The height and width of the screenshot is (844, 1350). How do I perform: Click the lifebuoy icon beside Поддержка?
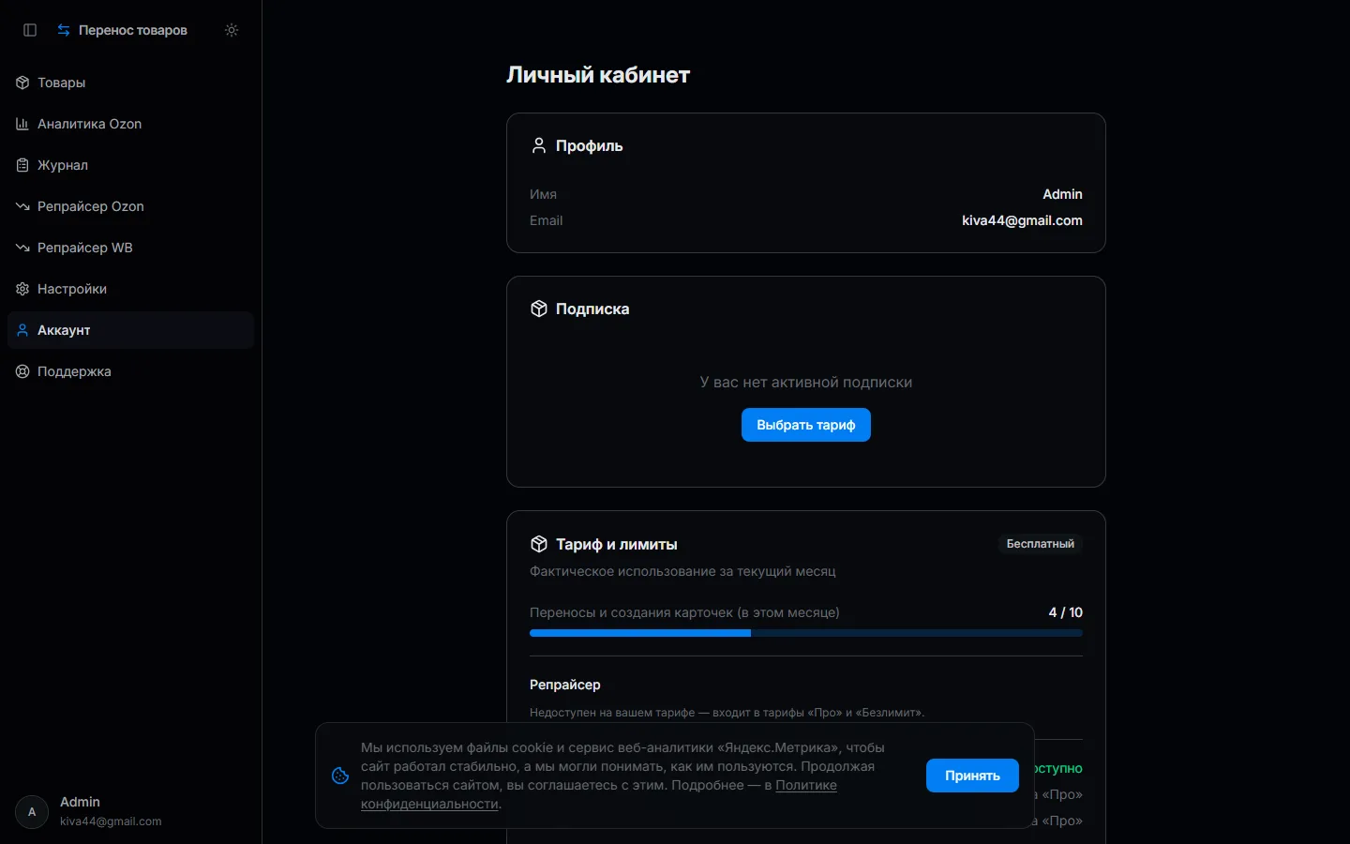[22, 371]
